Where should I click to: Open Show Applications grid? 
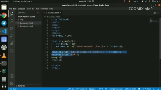point(4,86)
